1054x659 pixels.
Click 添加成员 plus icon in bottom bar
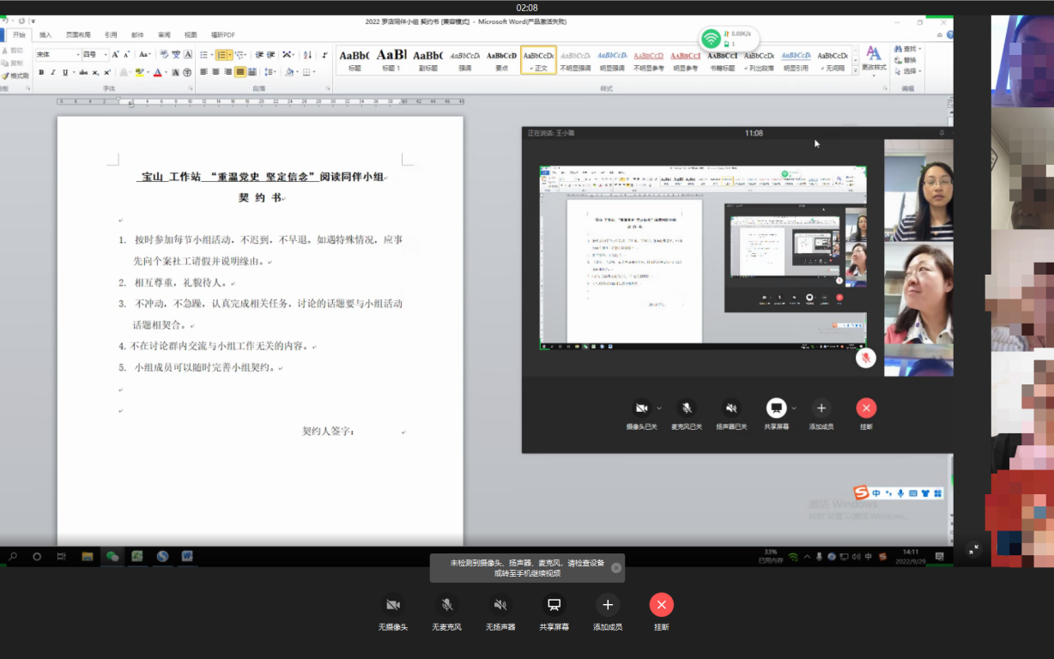pos(608,605)
